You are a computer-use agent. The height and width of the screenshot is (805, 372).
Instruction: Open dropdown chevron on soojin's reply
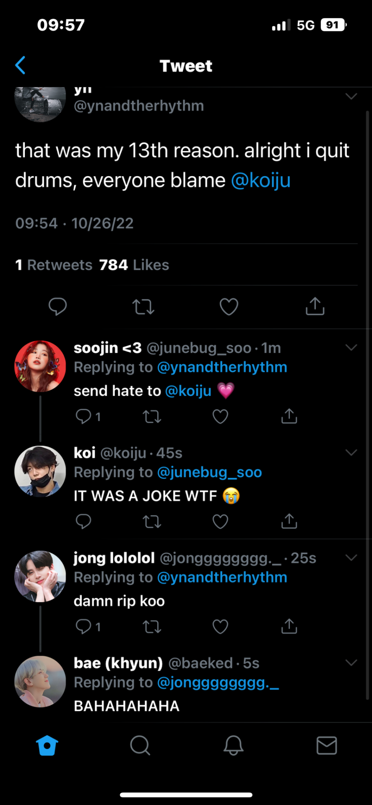click(x=351, y=348)
